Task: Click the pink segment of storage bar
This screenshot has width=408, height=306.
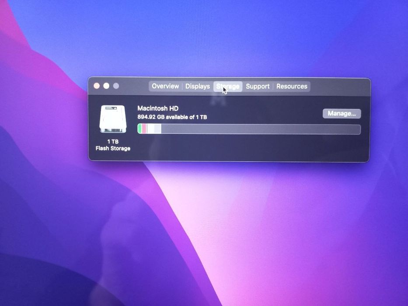Action: tap(144, 129)
